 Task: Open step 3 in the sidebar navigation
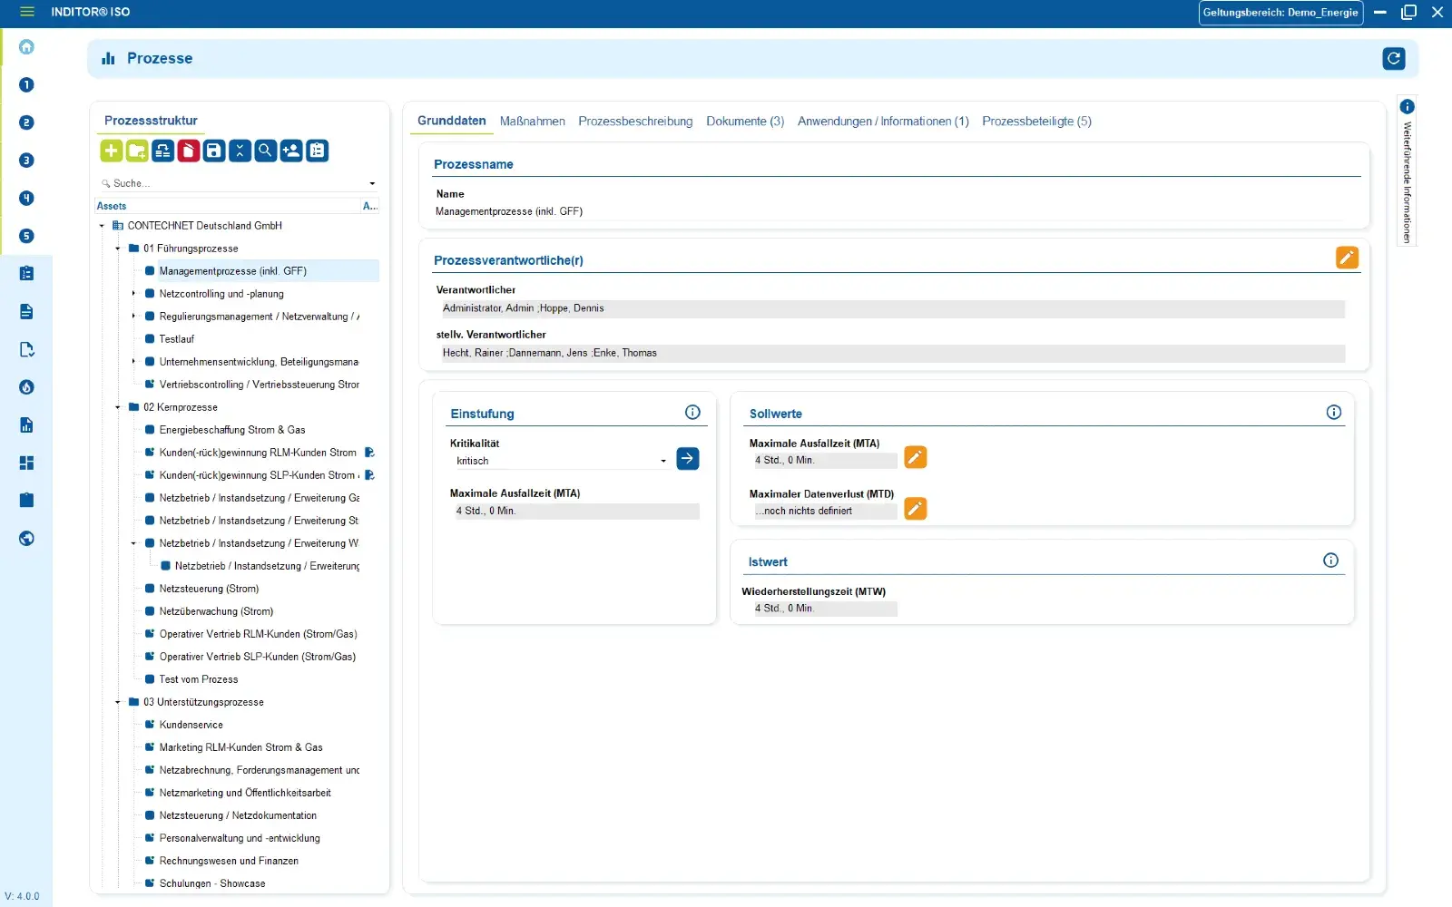click(x=26, y=161)
